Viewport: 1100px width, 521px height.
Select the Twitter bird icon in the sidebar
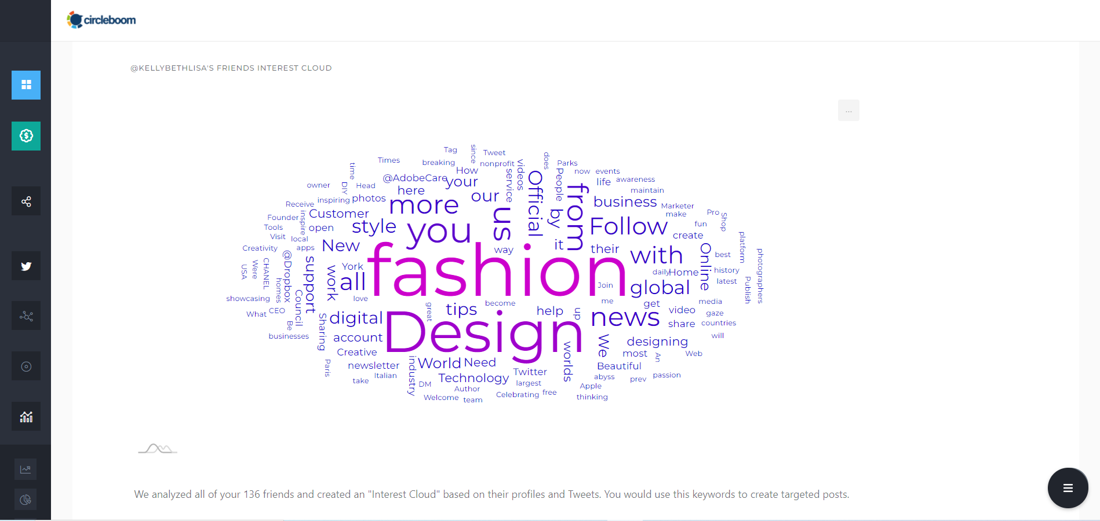coord(26,266)
